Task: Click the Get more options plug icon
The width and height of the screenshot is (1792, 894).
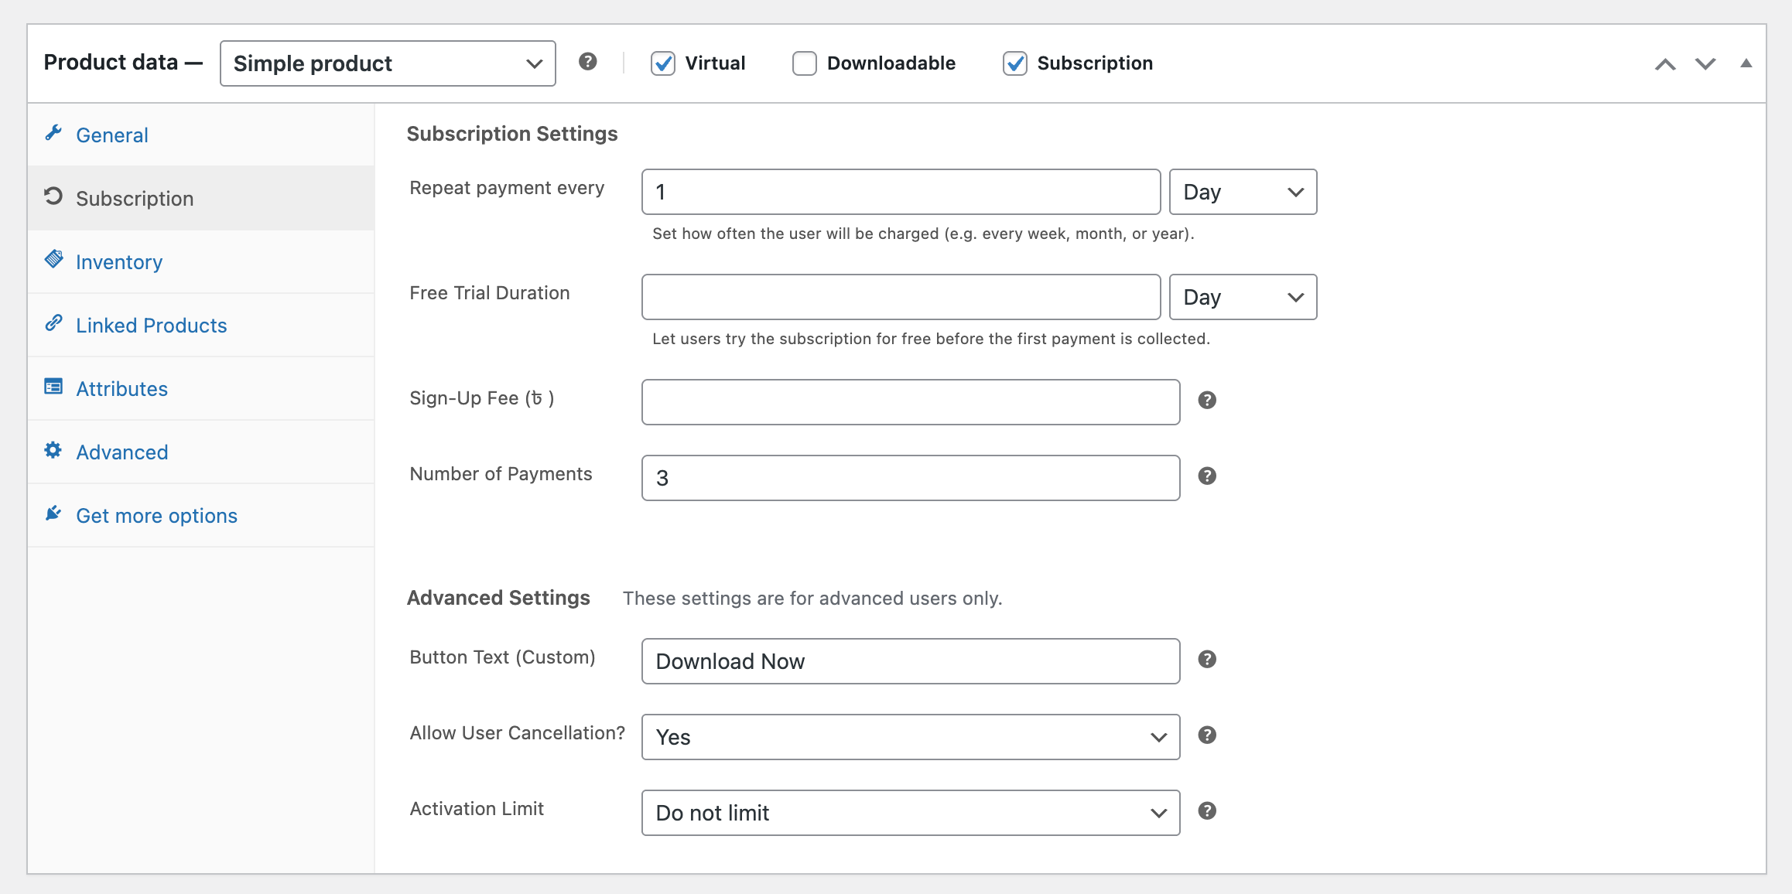Action: tap(53, 514)
